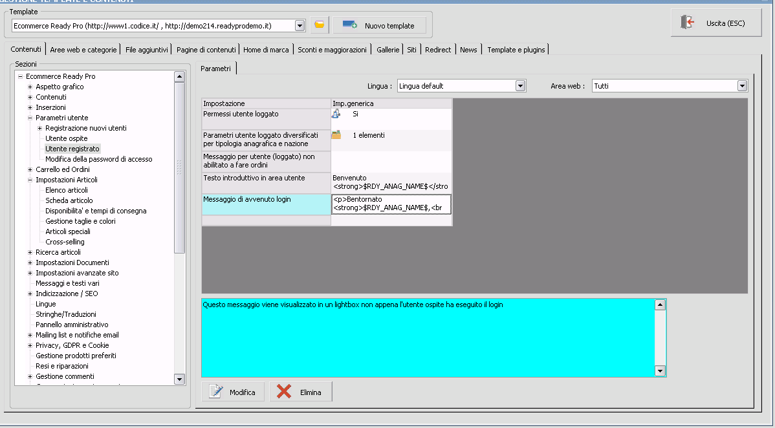Select Gestione prodotti preferiti item
The width and height of the screenshot is (775, 428).
(76, 356)
